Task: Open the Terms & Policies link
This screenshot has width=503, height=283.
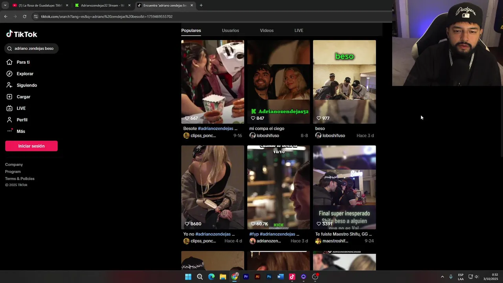Action: click(x=20, y=179)
